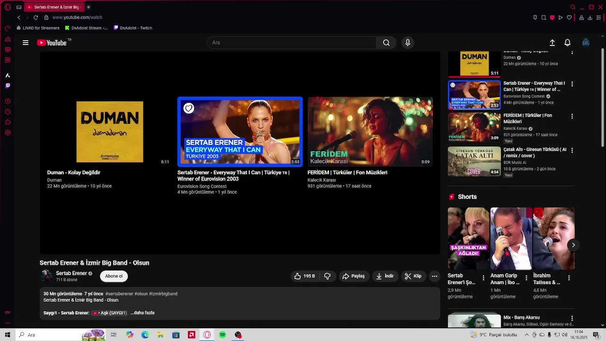Go to YouTube home via logo
This screenshot has width=606, height=341.
(52, 43)
